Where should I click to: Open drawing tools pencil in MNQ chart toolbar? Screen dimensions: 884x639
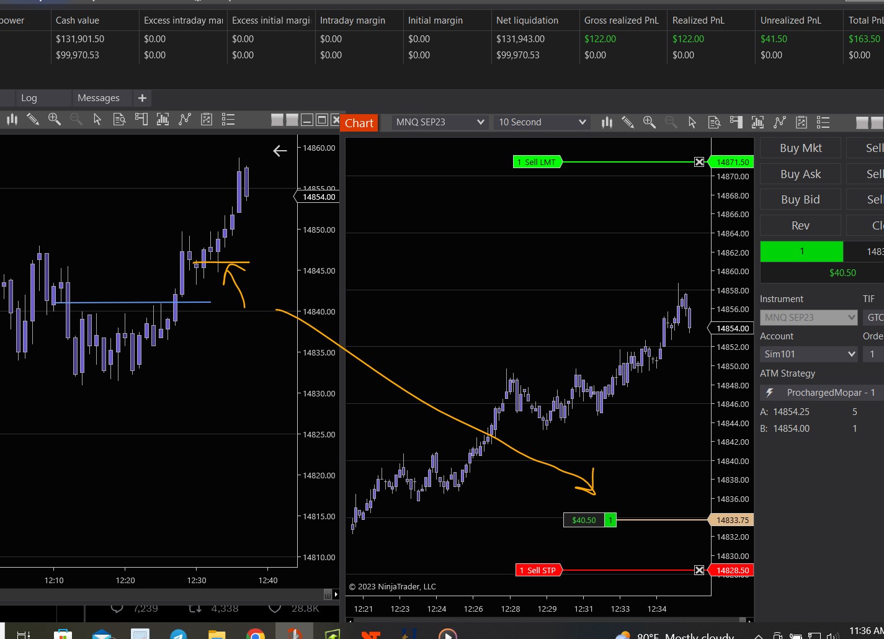coord(628,122)
